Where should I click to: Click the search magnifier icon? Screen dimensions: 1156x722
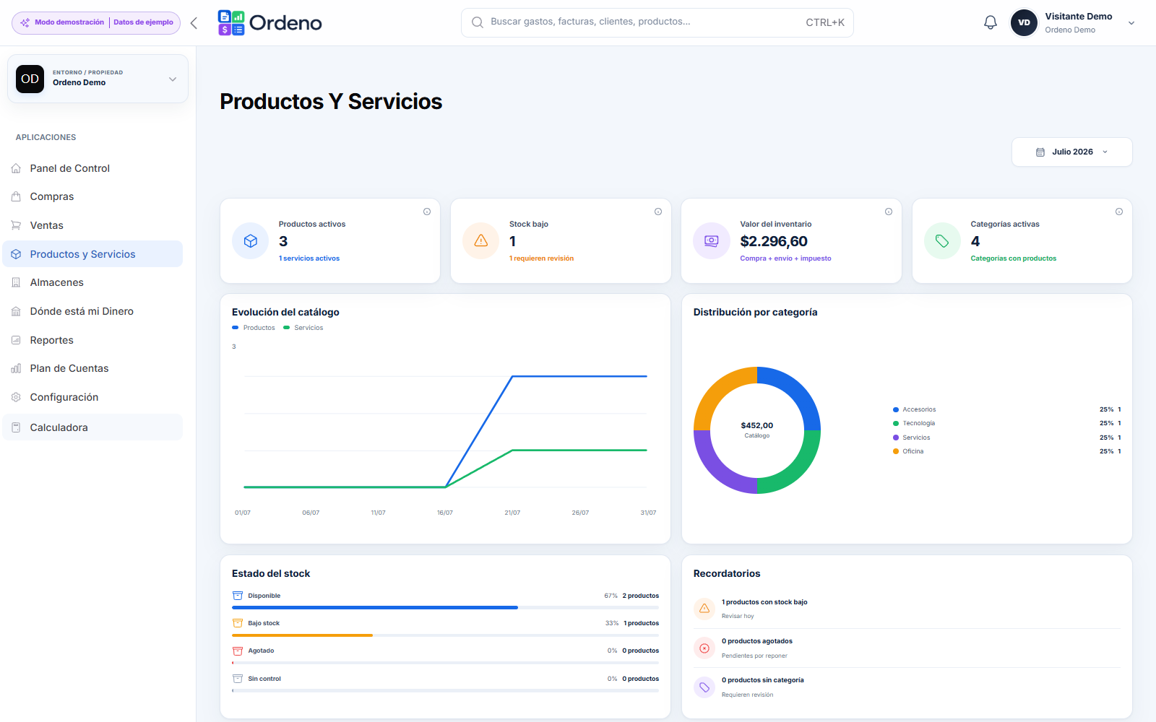(x=478, y=22)
